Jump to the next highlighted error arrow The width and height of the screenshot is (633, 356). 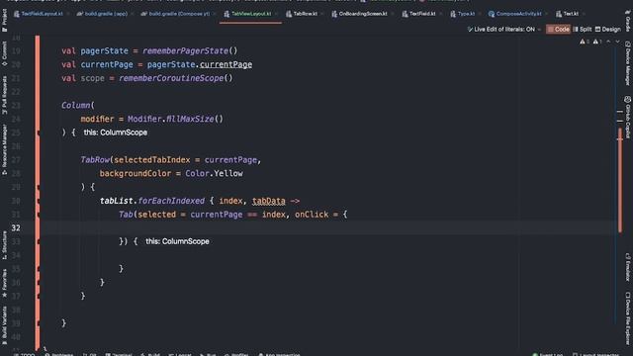point(617,42)
